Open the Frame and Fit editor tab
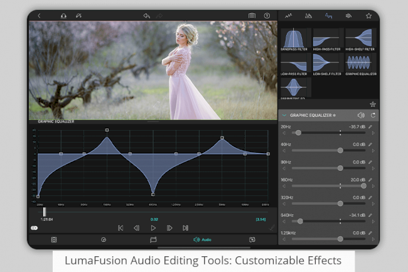 pyautogui.click(x=54, y=240)
